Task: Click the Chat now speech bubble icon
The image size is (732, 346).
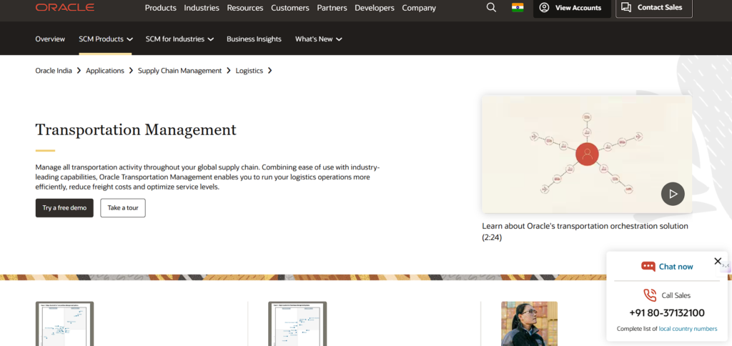Action: pos(648,267)
